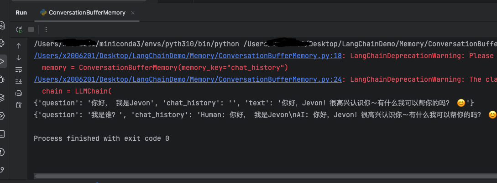Image resolution: width=497 pixels, height=183 pixels.
Task: Open the Terminal tool window icon
Action: 2,134
